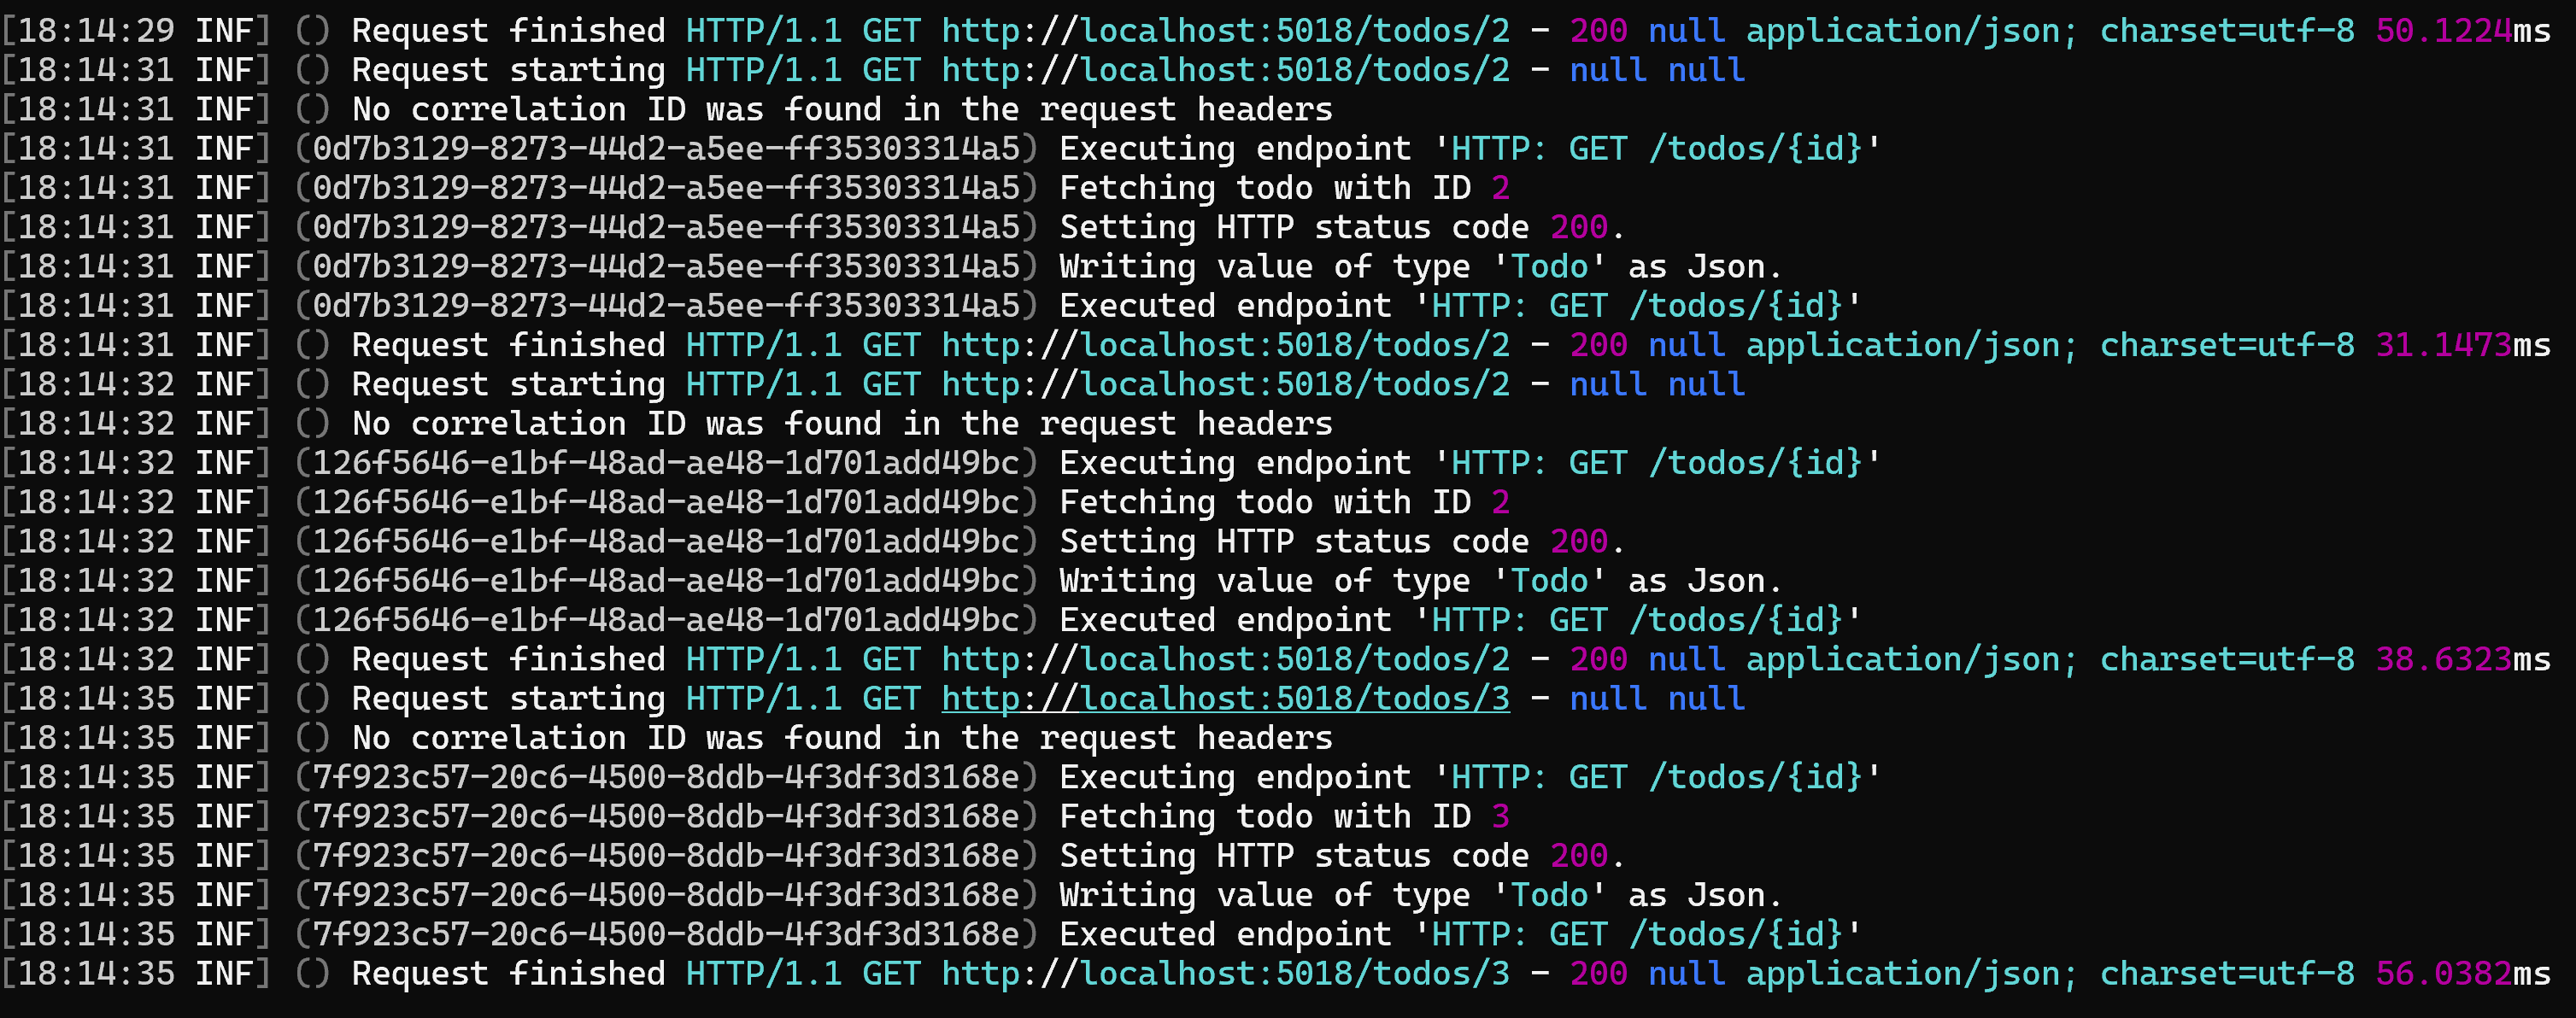Click the 38.6323ms elapsed time value

point(2444,659)
